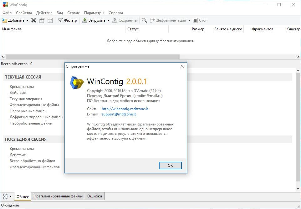Open the Свойства menu
Viewport: 301px width, 209px height.
pyautogui.click(x=24, y=13)
